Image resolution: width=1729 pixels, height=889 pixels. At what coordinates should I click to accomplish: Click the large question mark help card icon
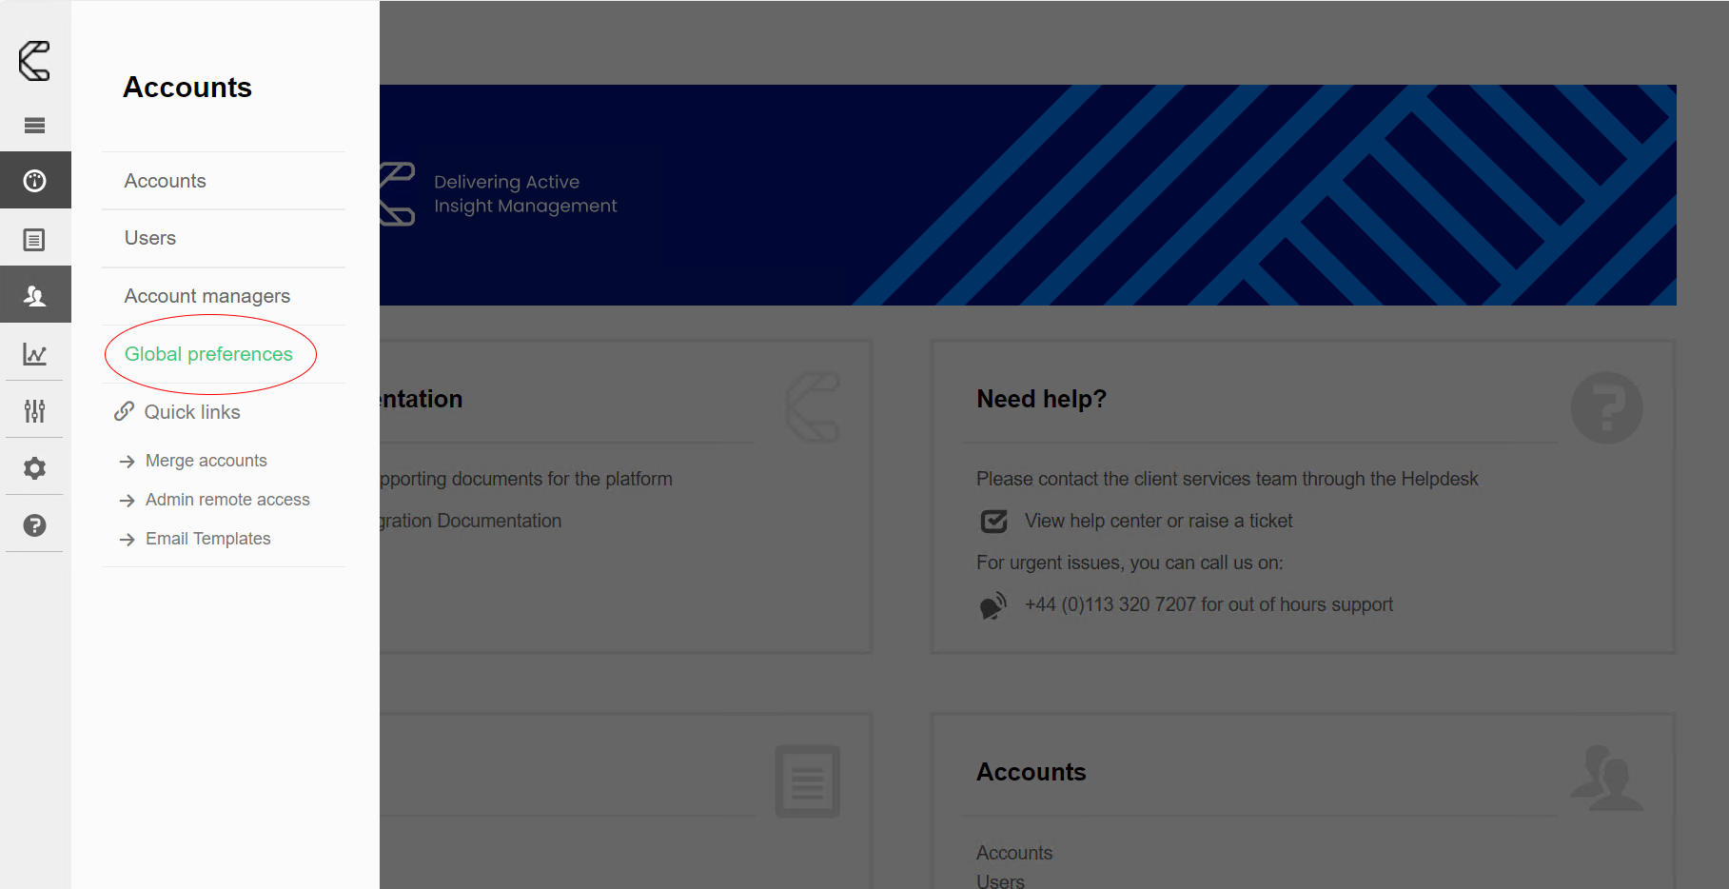coord(1605,407)
